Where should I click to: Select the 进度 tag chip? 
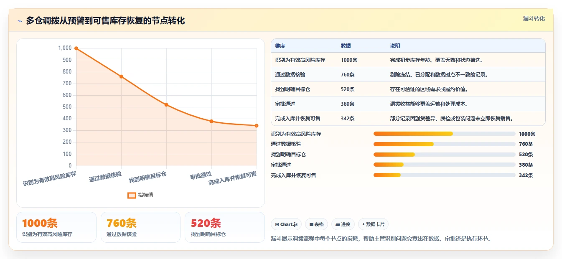click(343, 224)
